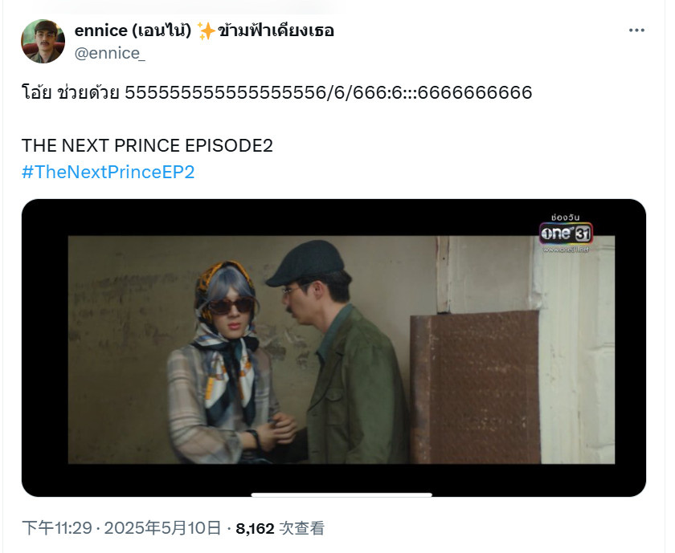Open ennice's round profile avatar
675x553 pixels.
click(x=43, y=41)
